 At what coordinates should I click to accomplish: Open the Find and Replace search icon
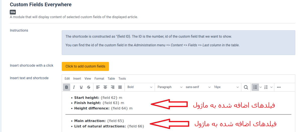(246, 87)
